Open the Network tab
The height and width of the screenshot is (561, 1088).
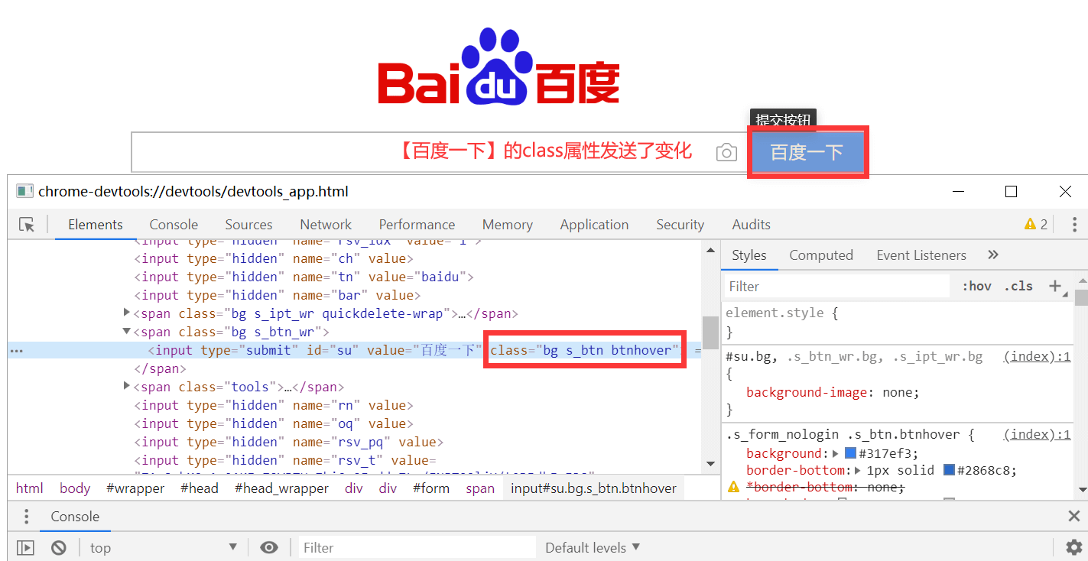click(326, 225)
